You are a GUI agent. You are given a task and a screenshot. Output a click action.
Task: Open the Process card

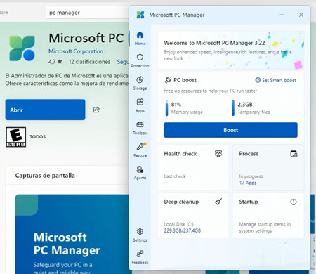point(268,167)
